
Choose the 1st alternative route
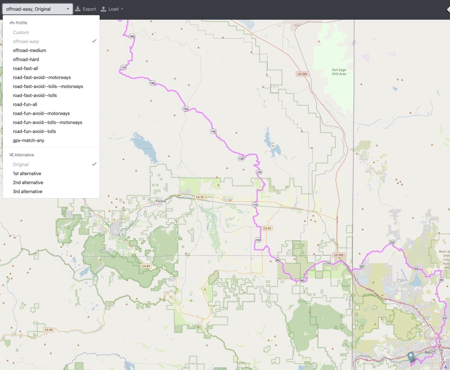click(51, 173)
